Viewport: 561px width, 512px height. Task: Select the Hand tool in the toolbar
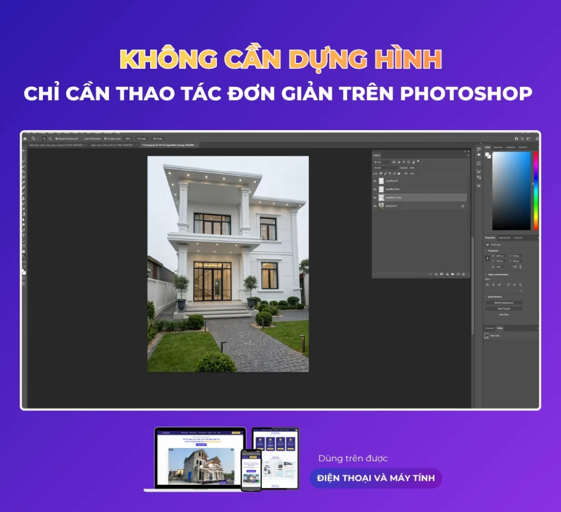pyautogui.click(x=24, y=250)
